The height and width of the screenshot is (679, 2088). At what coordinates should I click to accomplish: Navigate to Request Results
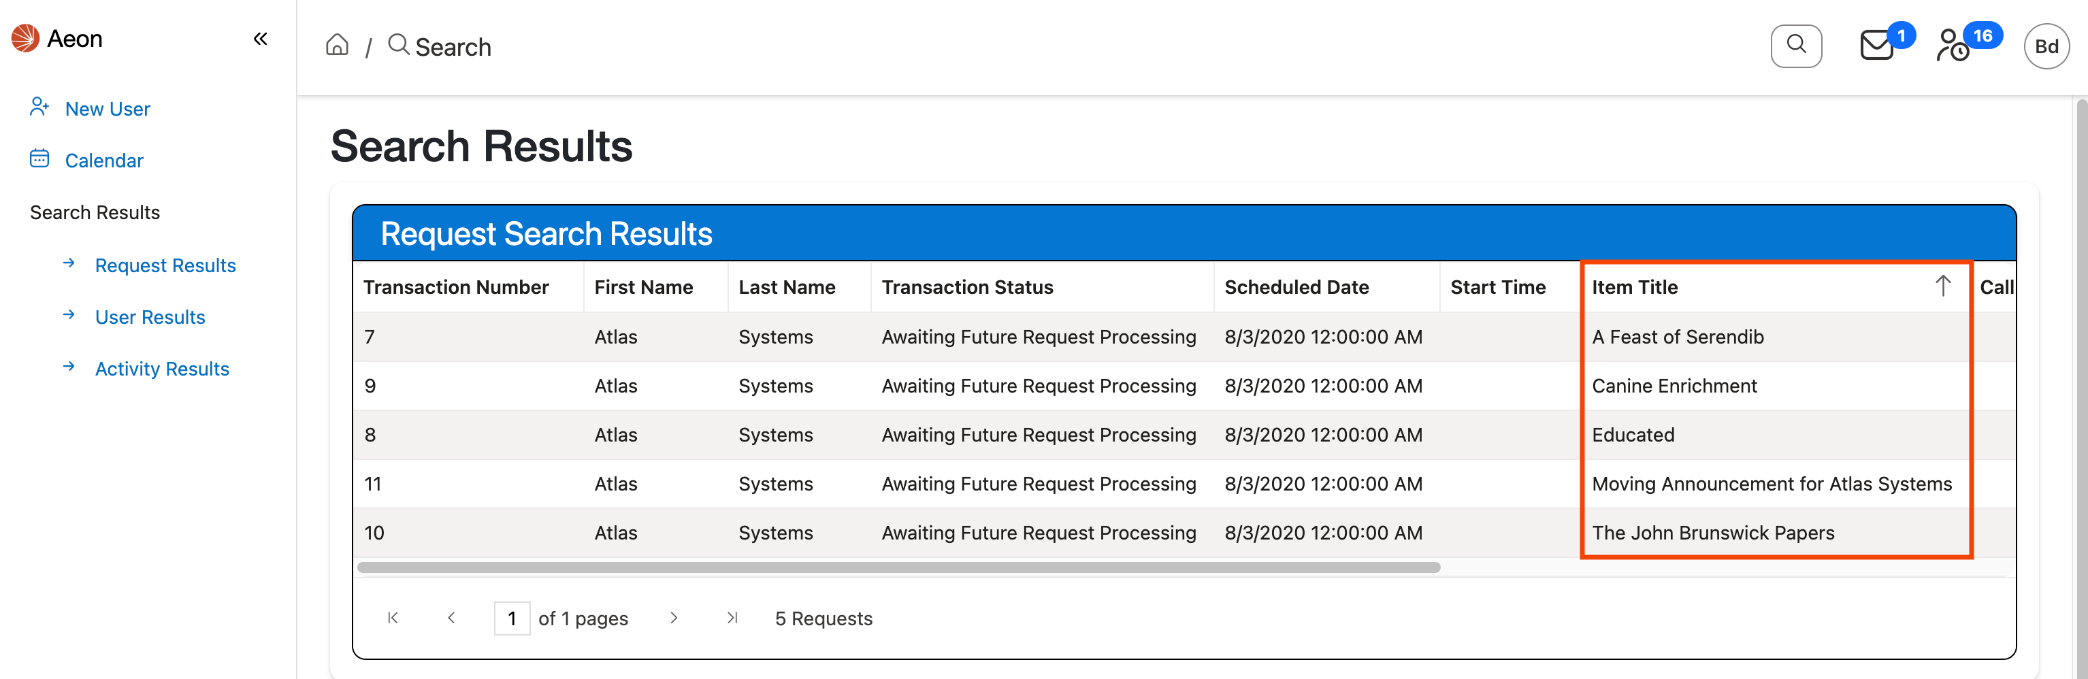(165, 265)
